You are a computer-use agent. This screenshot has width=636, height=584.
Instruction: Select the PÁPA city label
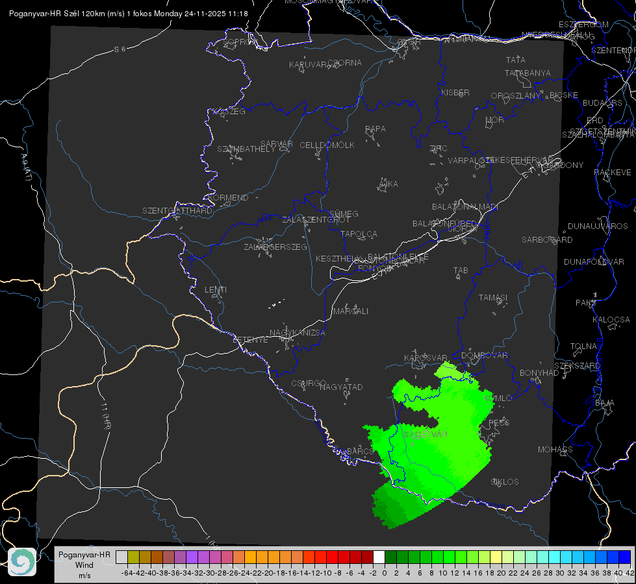click(x=375, y=129)
